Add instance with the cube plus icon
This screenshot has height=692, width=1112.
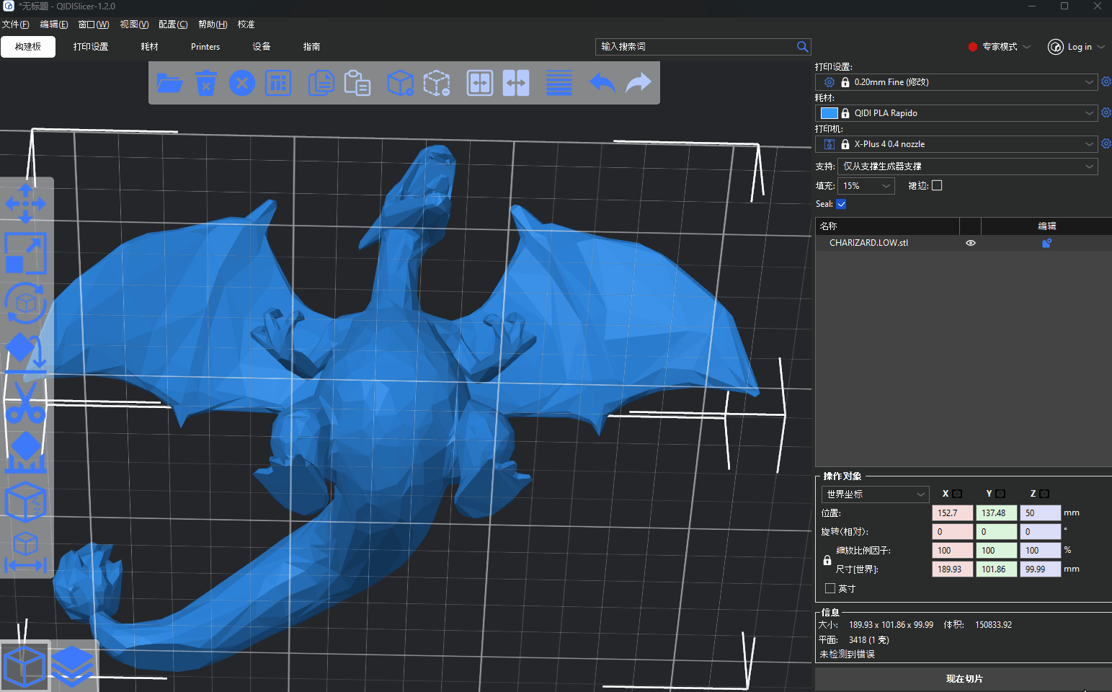400,83
